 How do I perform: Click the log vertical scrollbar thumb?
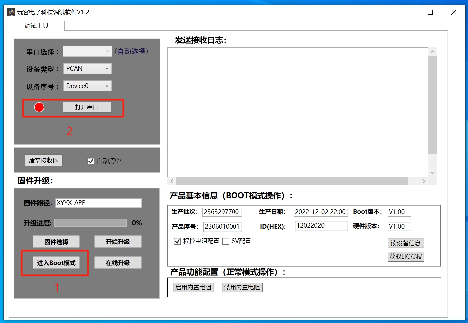click(432, 105)
